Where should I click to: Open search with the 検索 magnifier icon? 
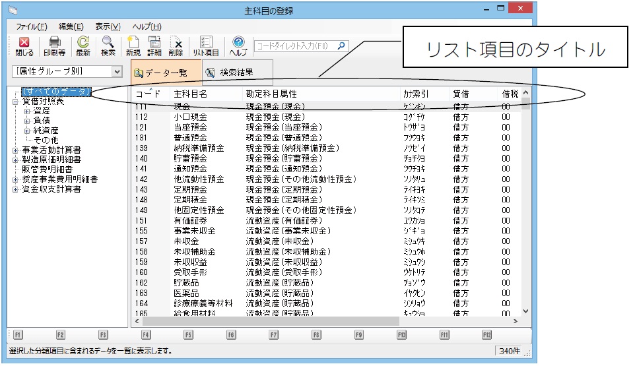(108, 46)
